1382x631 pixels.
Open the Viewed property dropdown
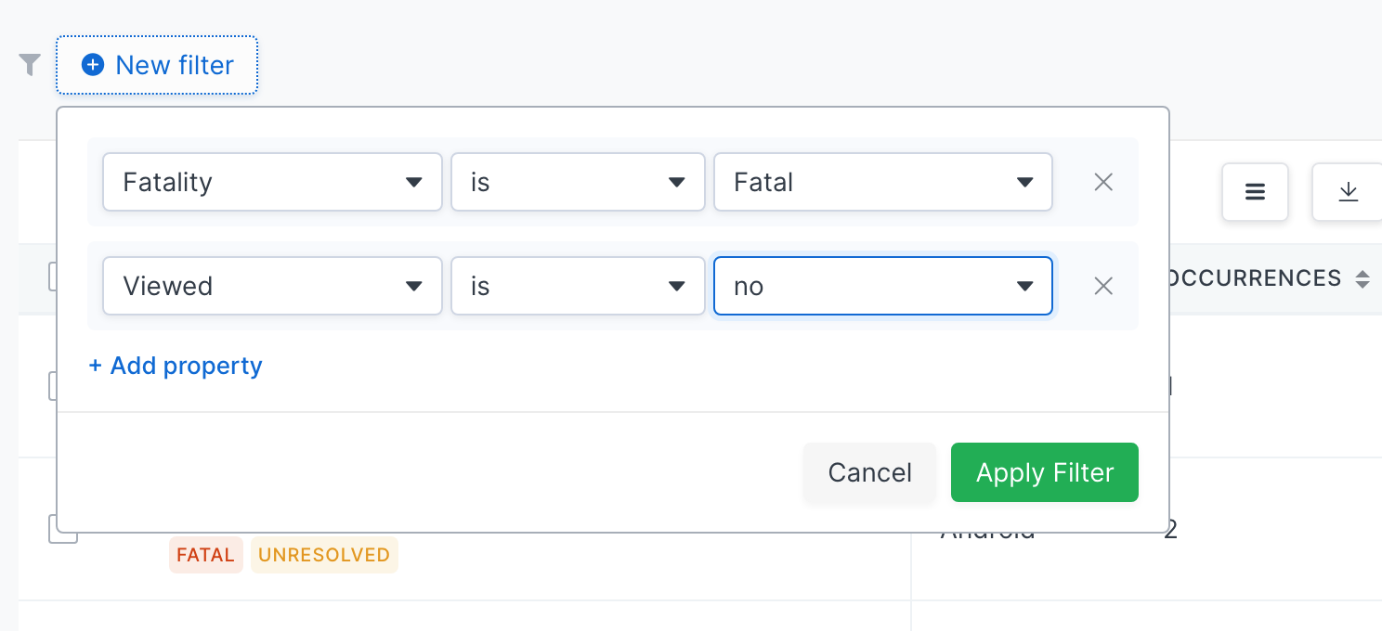click(x=272, y=286)
